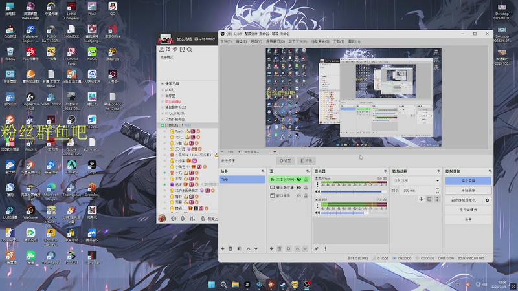
Task: Click the trash icon in the Scenes panel
Action: pyautogui.click(x=231, y=249)
